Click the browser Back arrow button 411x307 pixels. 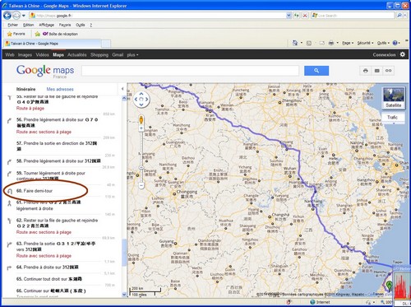click(7, 16)
